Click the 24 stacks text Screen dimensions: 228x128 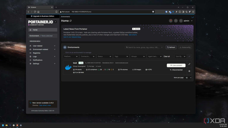[78, 70]
